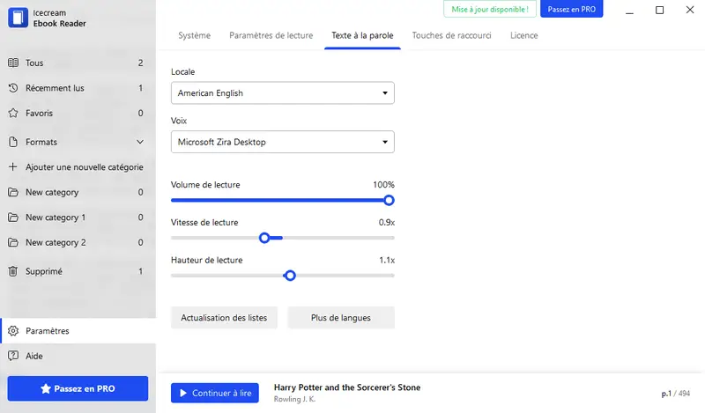Open the Tous library book icon
This screenshot has width=705, height=413.
pyautogui.click(x=13, y=63)
